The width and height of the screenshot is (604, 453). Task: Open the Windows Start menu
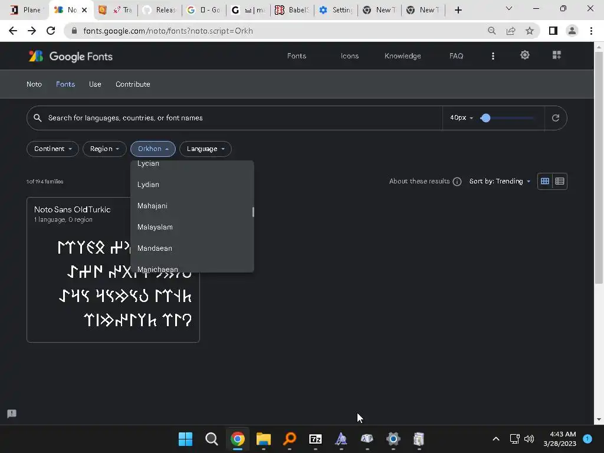(185, 439)
